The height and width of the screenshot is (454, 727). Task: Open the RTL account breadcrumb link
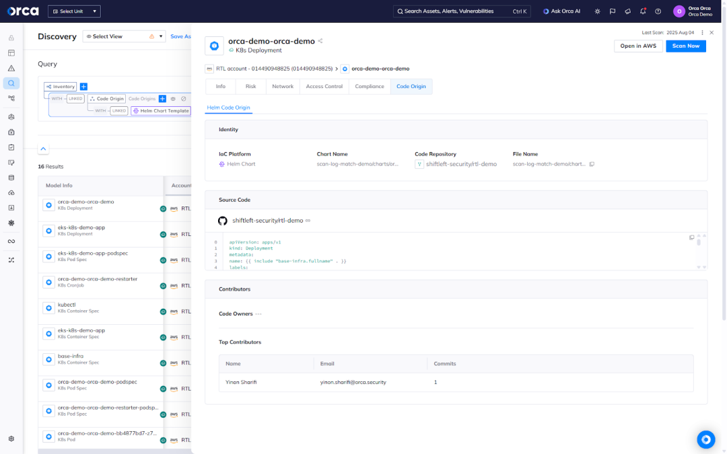coord(274,69)
